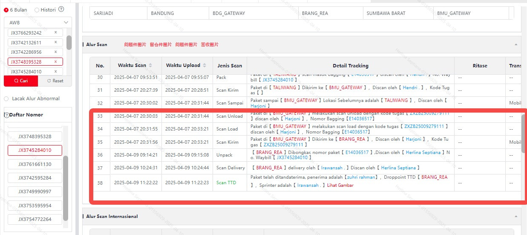Click the Jenis Scan column header

coord(230,66)
